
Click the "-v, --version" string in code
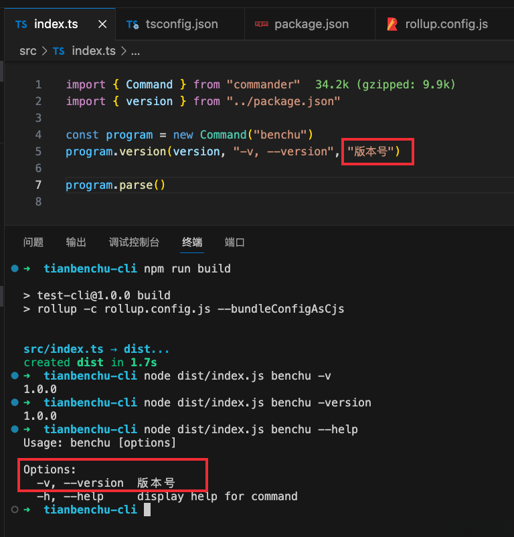pyautogui.click(x=283, y=151)
